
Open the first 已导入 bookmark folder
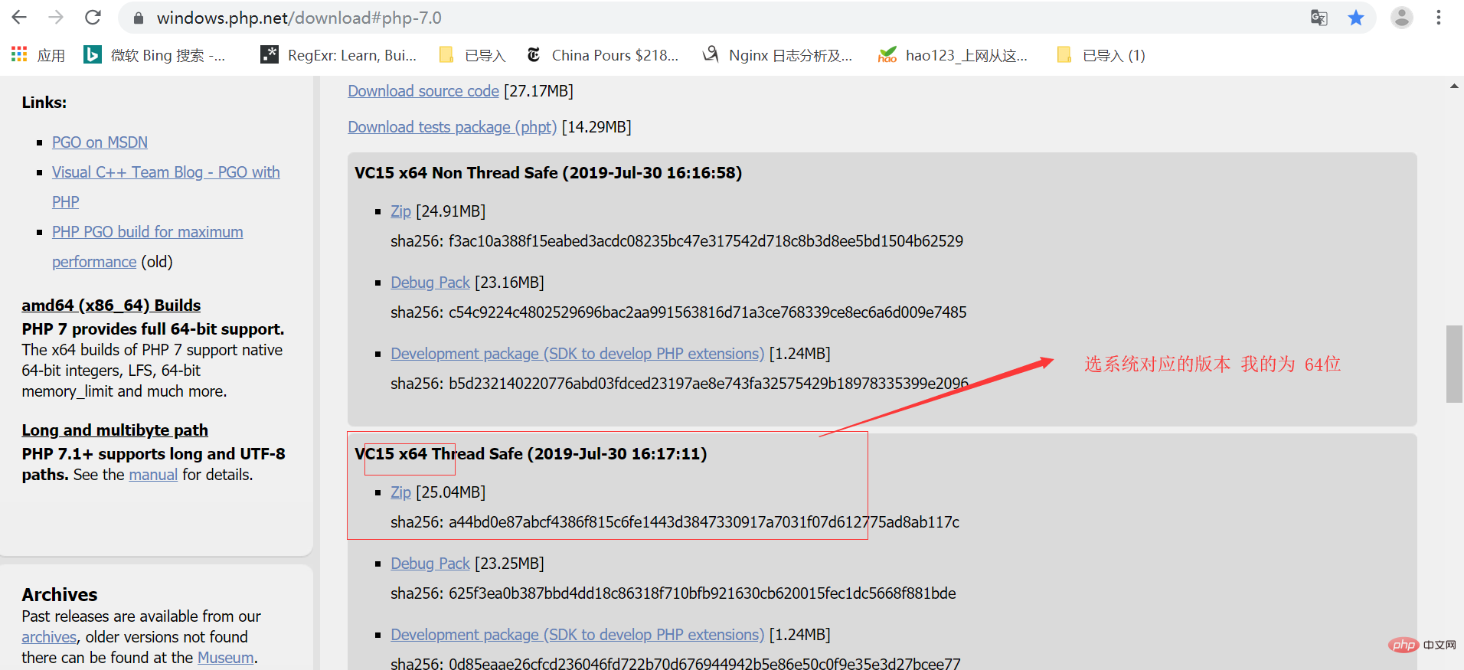(472, 55)
